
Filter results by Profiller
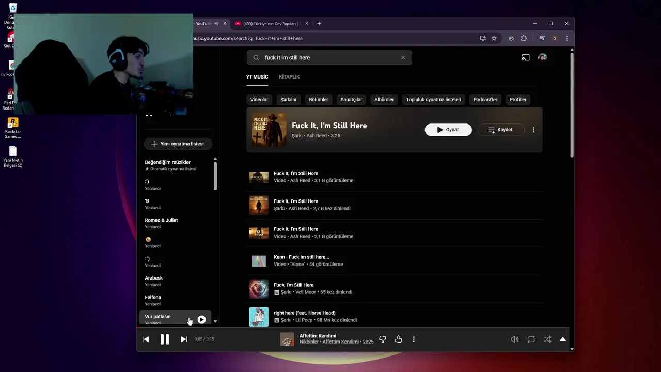coord(518,99)
